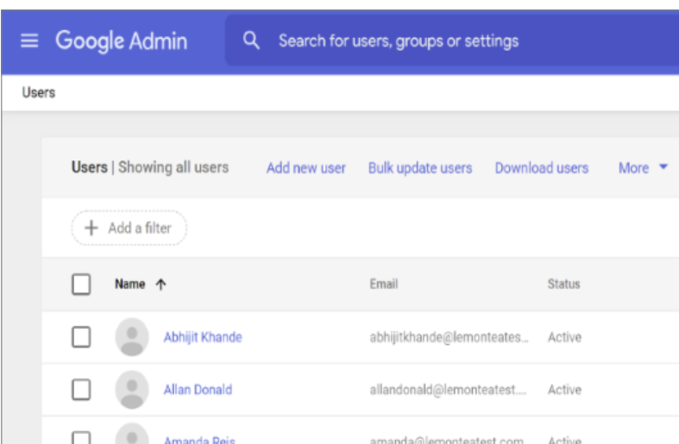Click the Google Admin logo
The height and width of the screenshot is (444, 679).
point(122,41)
